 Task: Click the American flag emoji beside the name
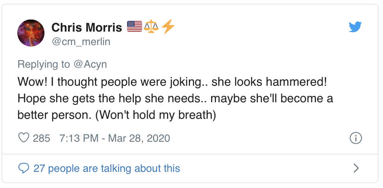point(135,26)
